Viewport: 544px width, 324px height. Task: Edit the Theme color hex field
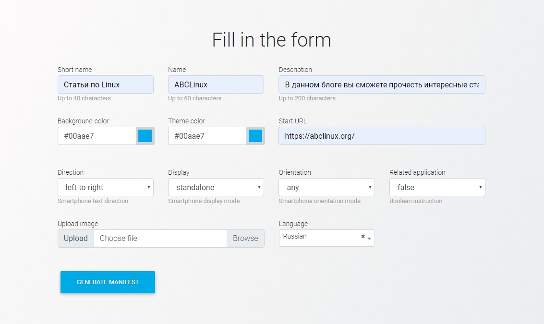click(207, 136)
